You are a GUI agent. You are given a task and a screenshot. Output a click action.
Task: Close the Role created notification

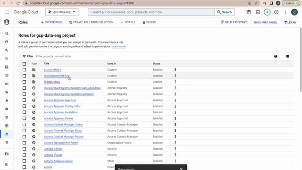(x=181, y=169)
